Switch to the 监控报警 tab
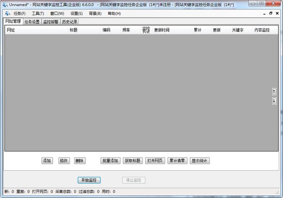Screen dimensions: 283x198 click(51, 22)
